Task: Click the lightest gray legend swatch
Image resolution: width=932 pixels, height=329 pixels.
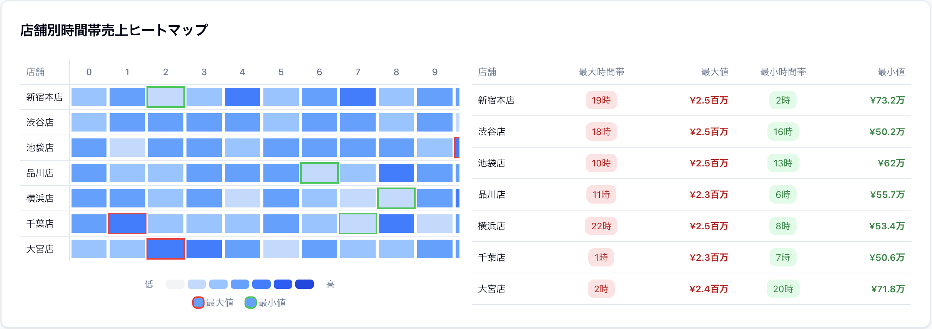Action: (x=175, y=284)
